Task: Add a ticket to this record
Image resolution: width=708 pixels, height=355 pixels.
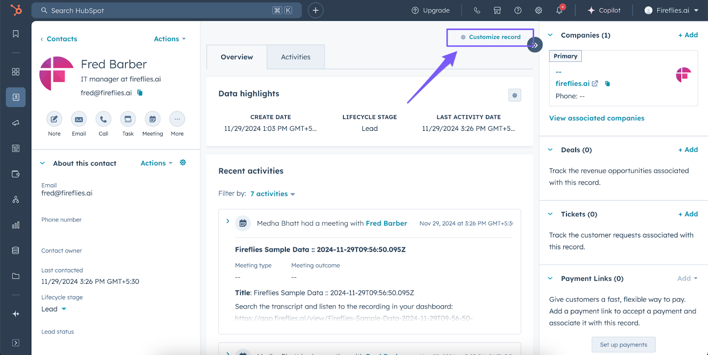Action: coord(688,214)
